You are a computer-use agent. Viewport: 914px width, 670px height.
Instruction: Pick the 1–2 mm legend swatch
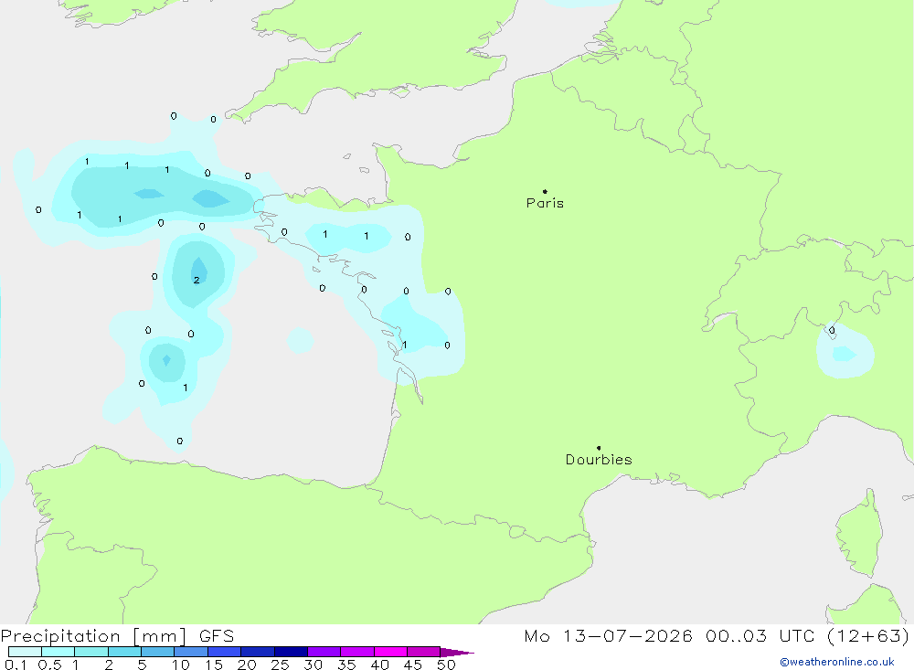click(91, 652)
